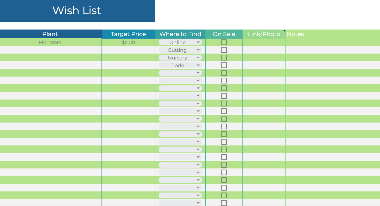Tick the On Sale checkbox beside Cutting
The width and height of the screenshot is (380, 206).
pyautogui.click(x=224, y=50)
